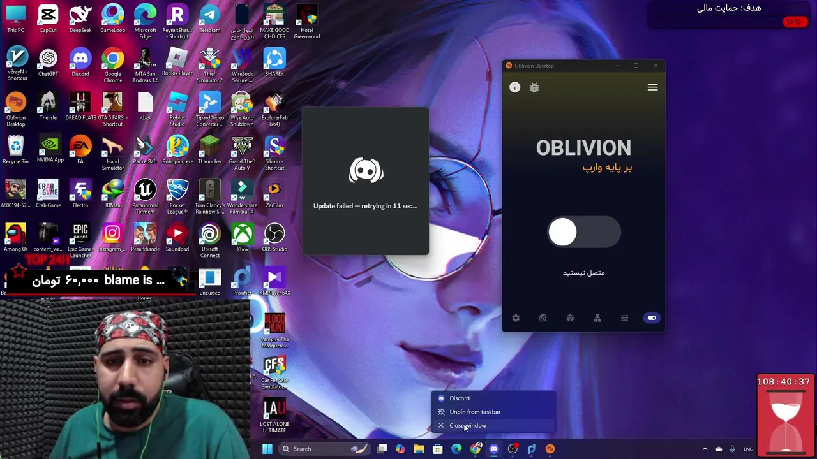
Task: Click the 'Update failed — retrying' text
Action: coord(365,206)
